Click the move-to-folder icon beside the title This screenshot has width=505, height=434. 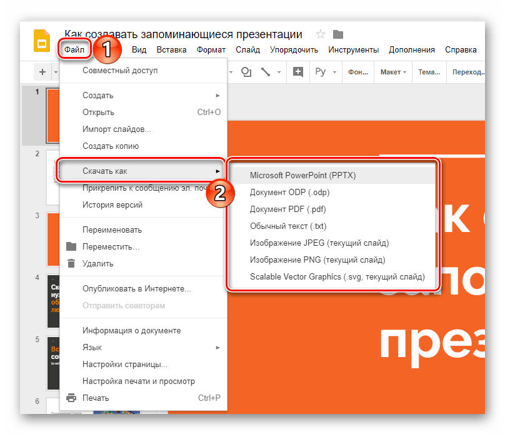click(x=338, y=34)
